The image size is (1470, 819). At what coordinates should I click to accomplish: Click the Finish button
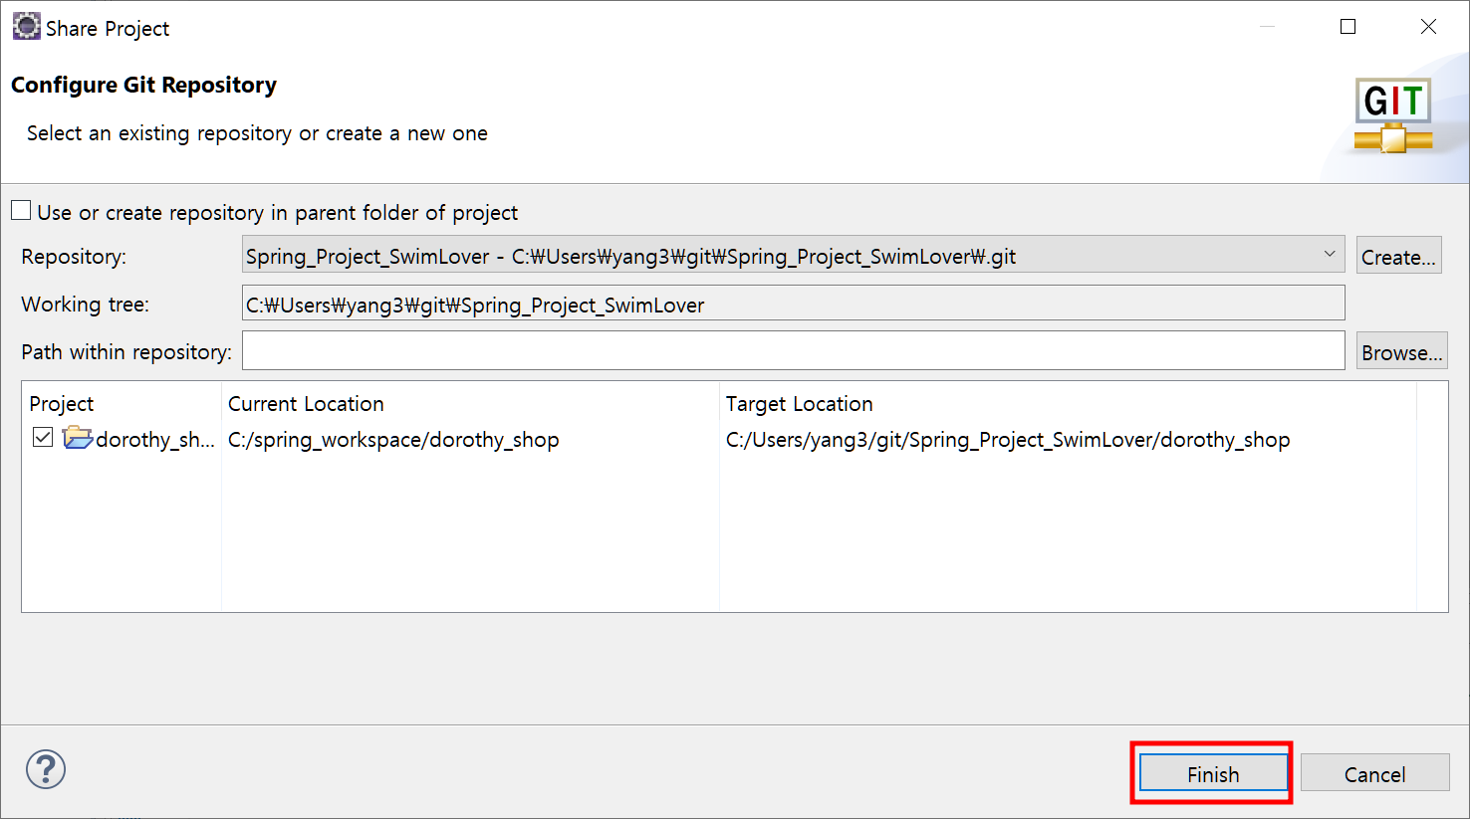(x=1212, y=773)
